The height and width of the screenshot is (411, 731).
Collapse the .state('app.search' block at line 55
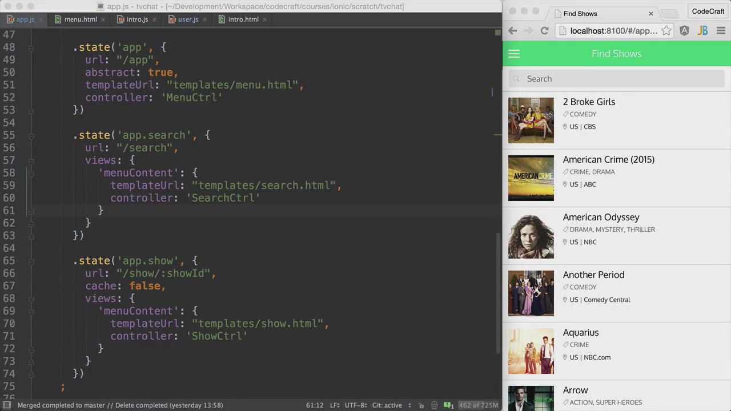tap(31, 135)
